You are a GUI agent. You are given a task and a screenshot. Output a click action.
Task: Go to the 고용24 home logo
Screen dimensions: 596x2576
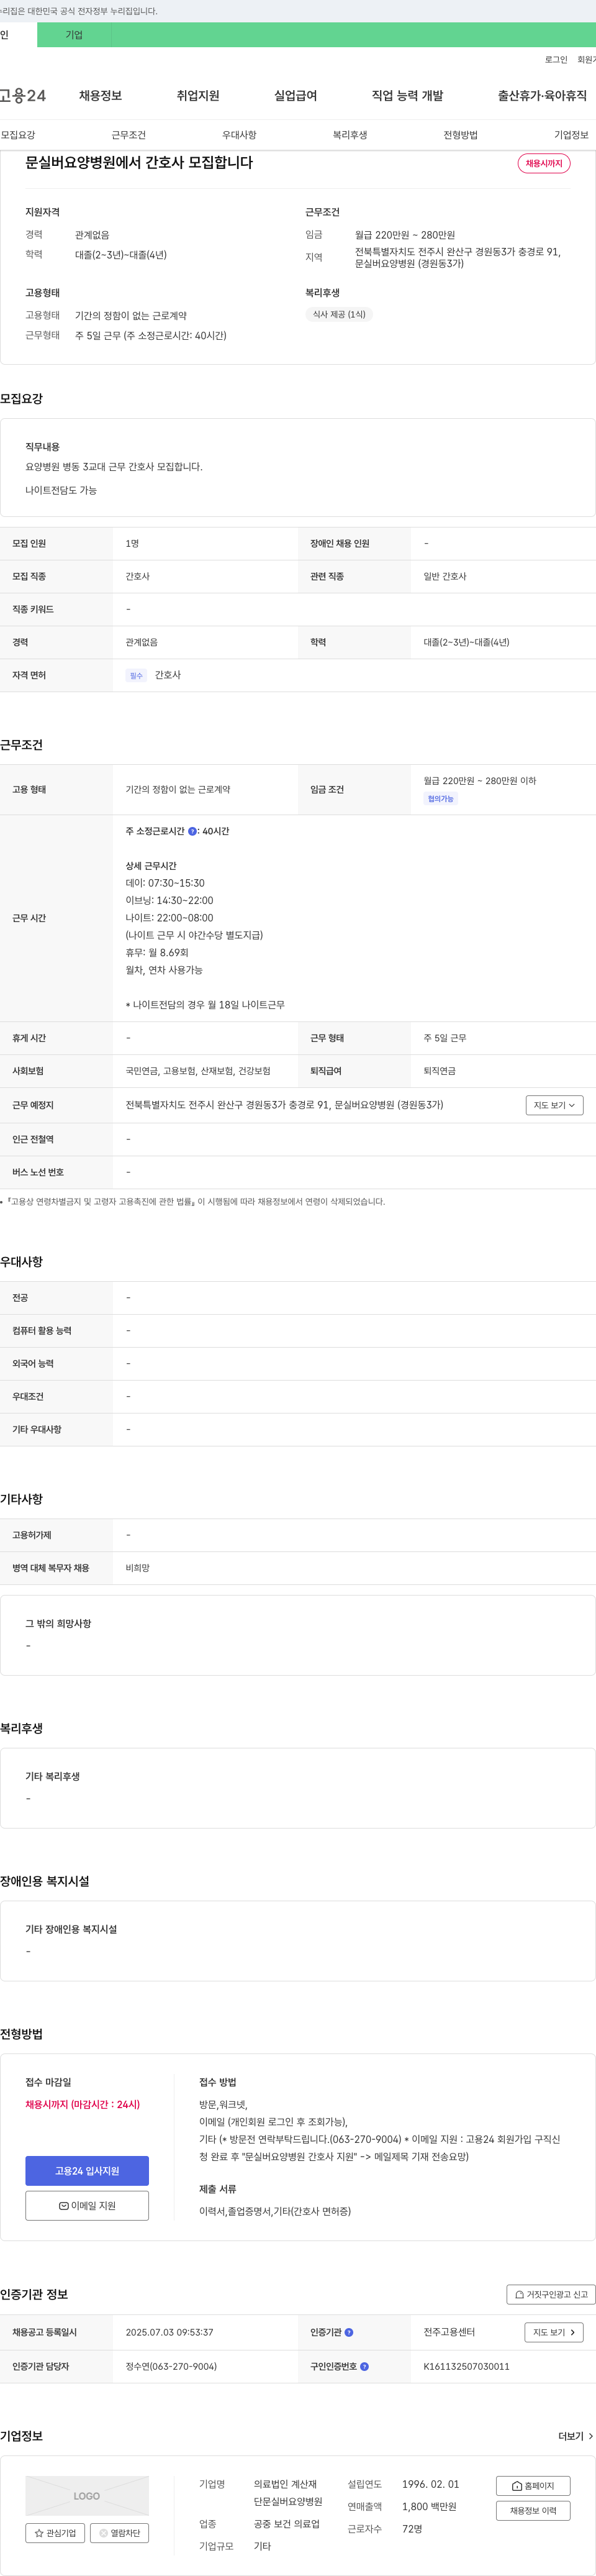[22, 96]
